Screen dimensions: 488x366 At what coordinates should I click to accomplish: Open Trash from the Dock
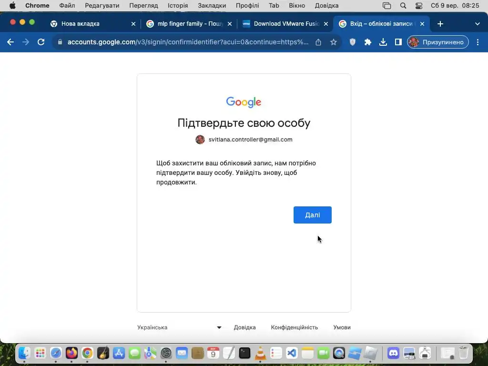(463, 353)
